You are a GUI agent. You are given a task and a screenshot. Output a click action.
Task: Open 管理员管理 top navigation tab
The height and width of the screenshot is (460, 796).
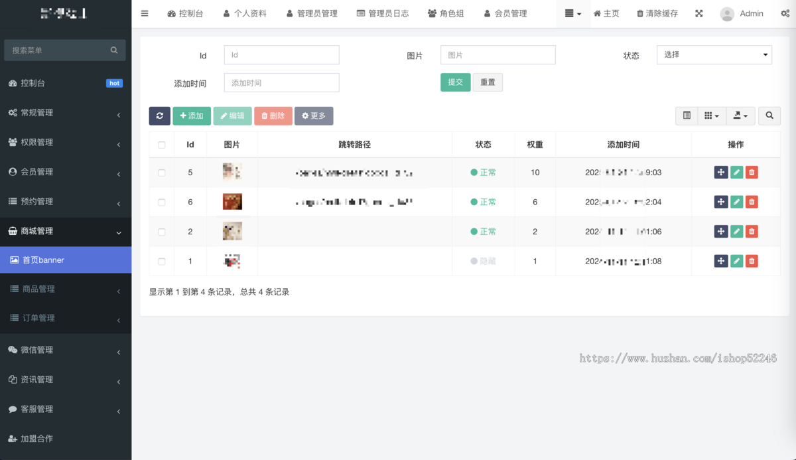coord(312,13)
